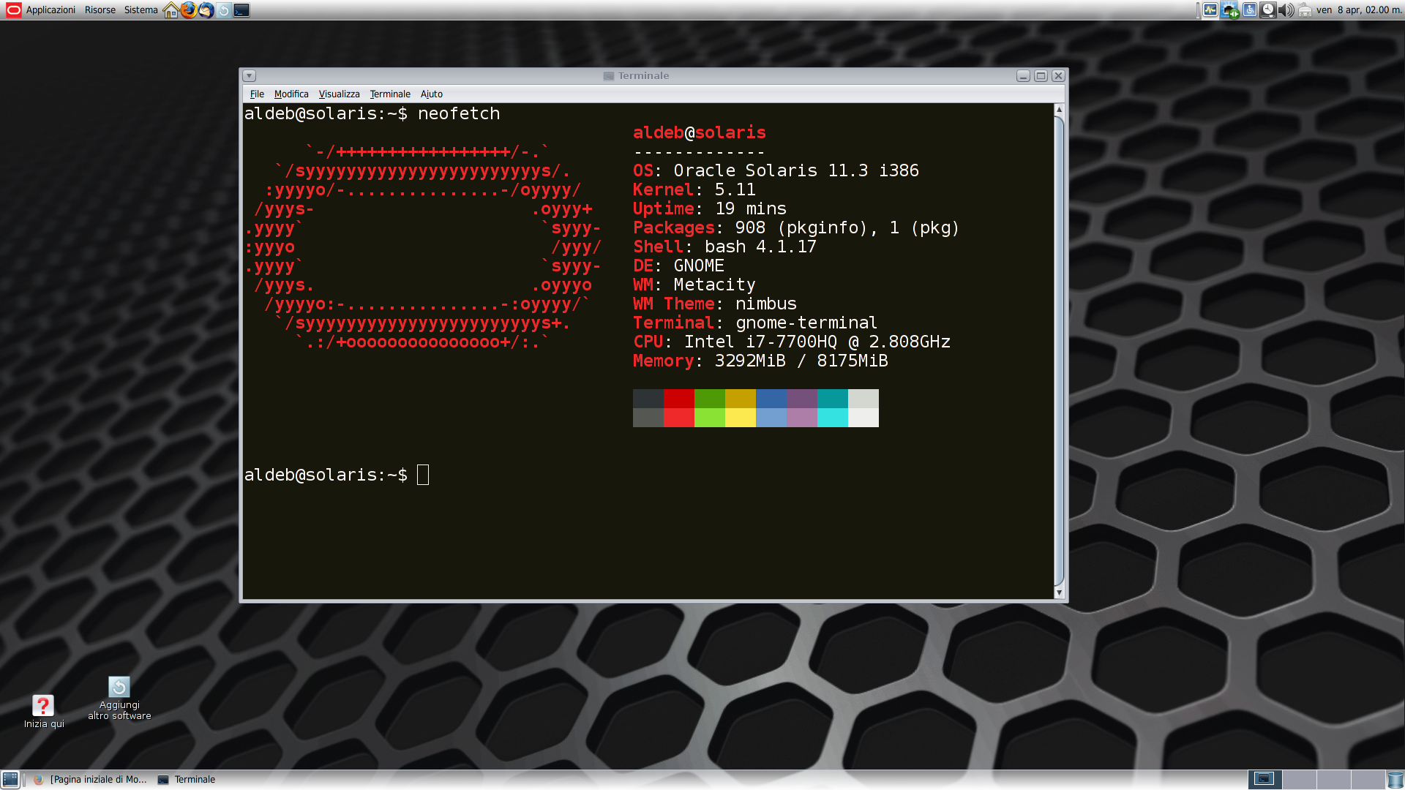
Task: Click '908 (pkginfo), 1 (pkg)' packages text
Action: coord(847,227)
